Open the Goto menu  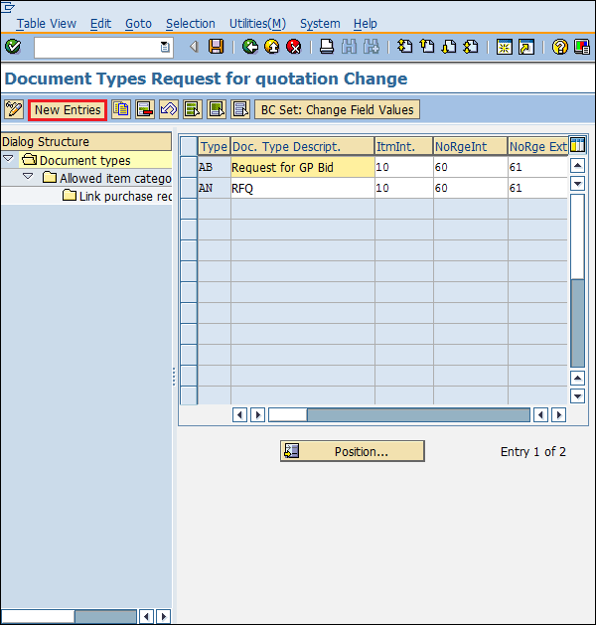[138, 24]
